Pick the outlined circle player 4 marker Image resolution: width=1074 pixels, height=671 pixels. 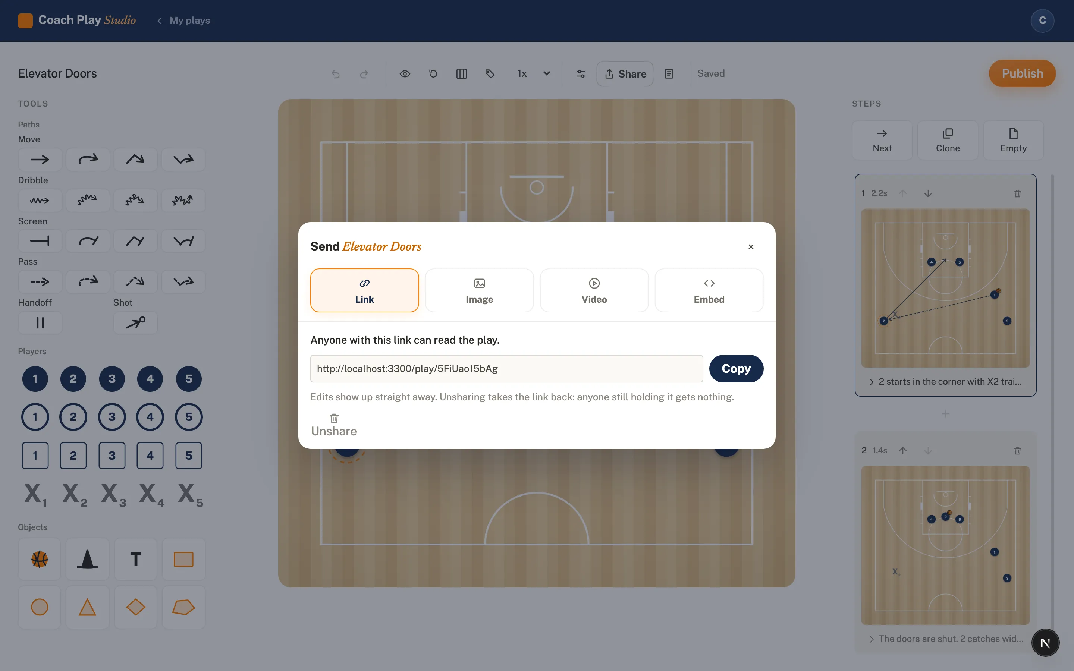[x=150, y=417]
